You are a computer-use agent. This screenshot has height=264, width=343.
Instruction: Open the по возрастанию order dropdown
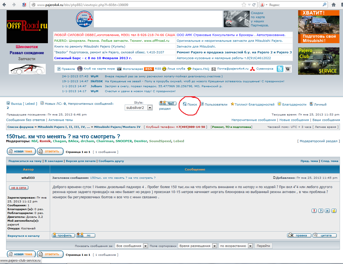click(236, 246)
